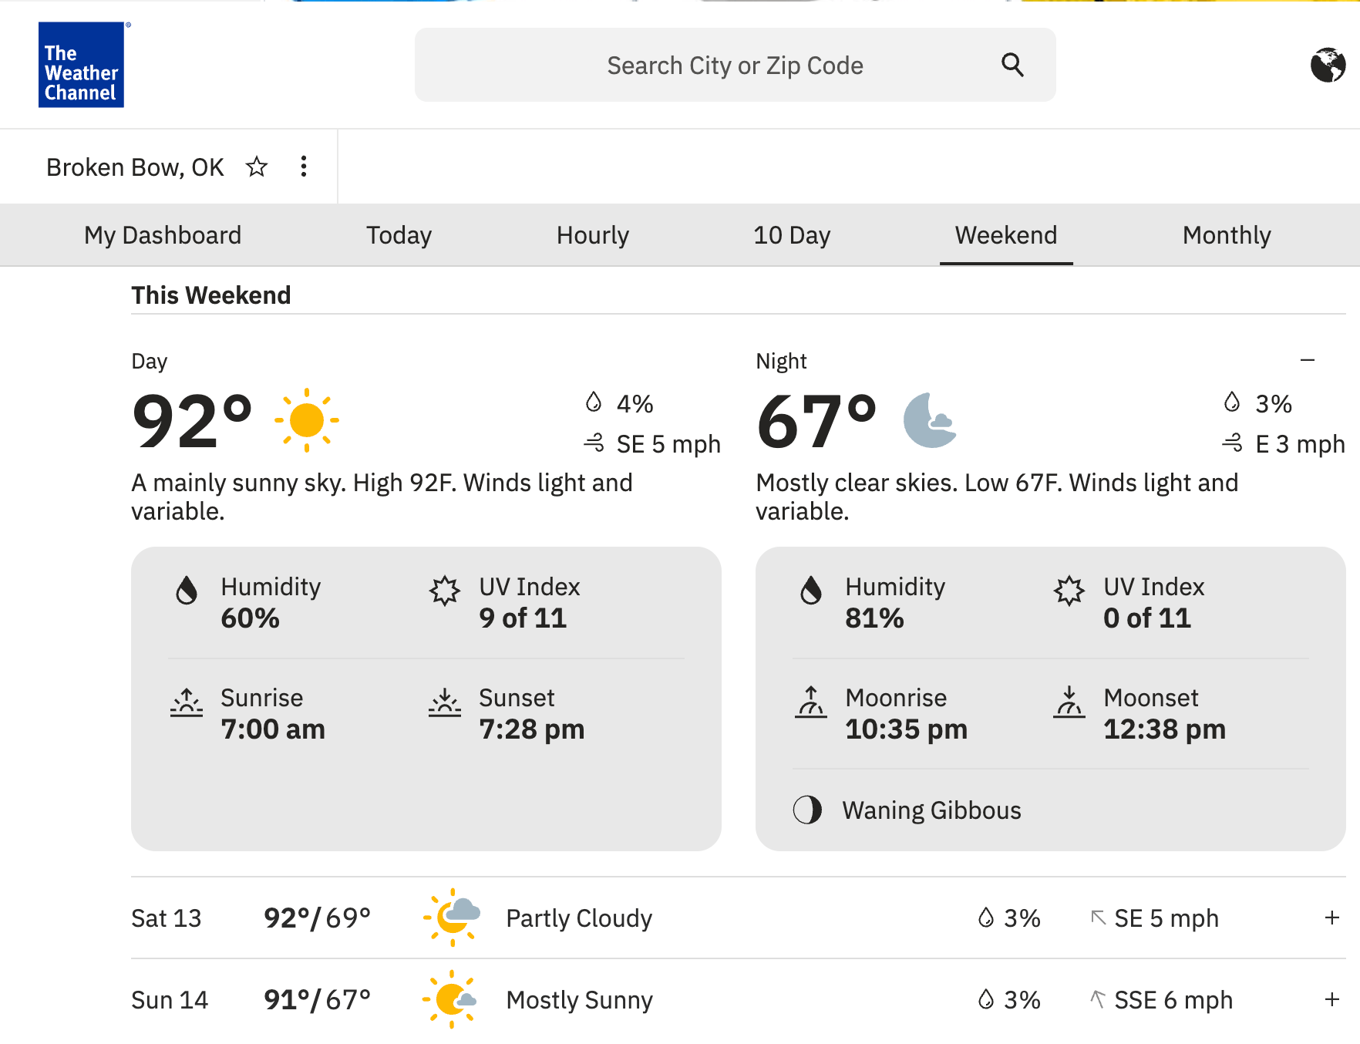Click the daytime sunrise icon
The height and width of the screenshot is (1044, 1360).
click(x=187, y=702)
